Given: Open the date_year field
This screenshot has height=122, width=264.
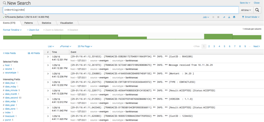Looking at the screenshot, I should pyautogui.click(x=10, y=105).
